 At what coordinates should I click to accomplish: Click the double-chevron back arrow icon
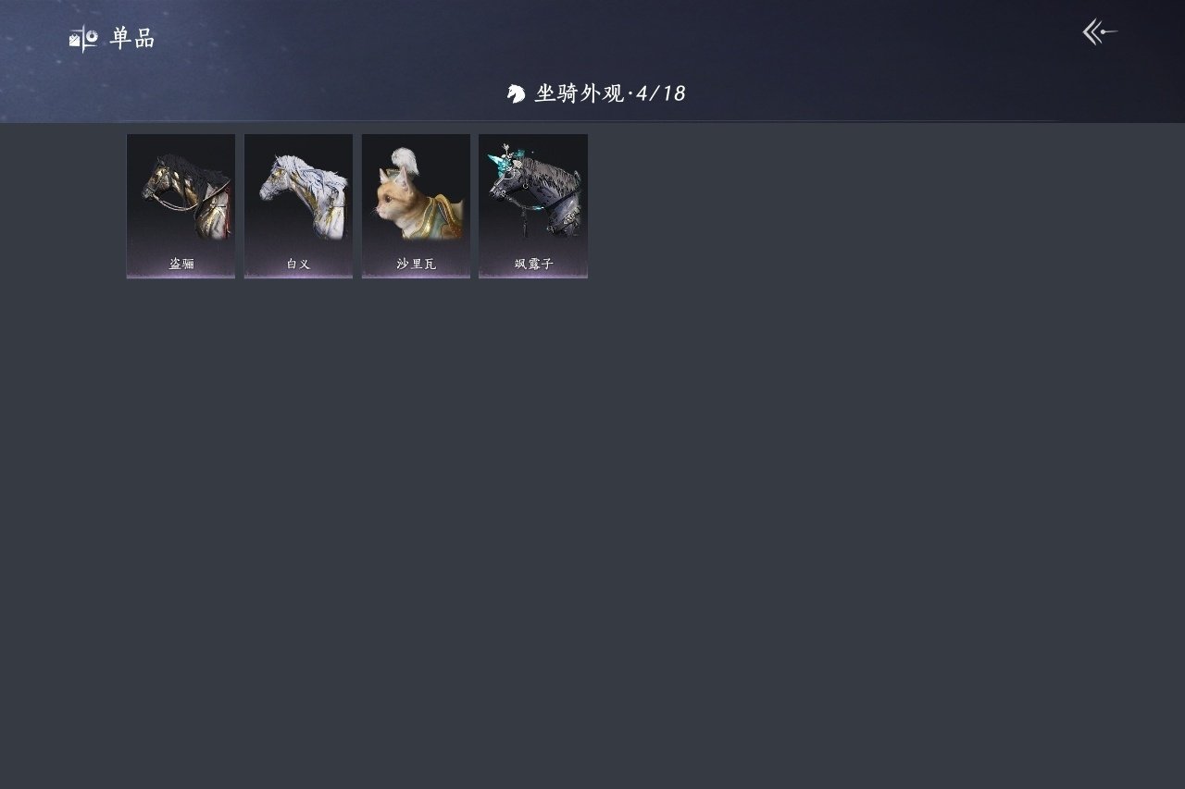point(1100,32)
